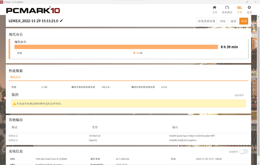Click the 2022-11-29 15:11 +08:00 time value
The image size is (260, 165).
209,159
